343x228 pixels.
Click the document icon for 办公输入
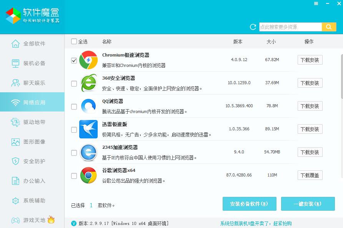point(15,181)
